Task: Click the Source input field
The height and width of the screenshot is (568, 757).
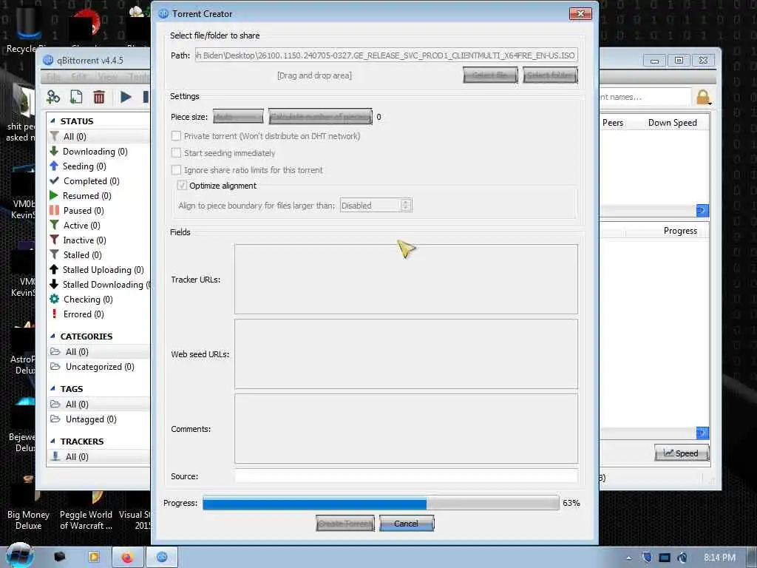Action: tap(406, 476)
